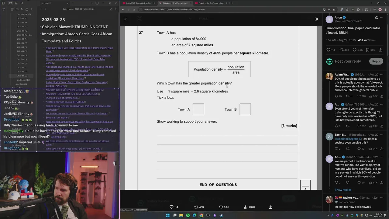This screenshot has width=389, height=219.
Task: Open Obsidian search icon
Action: tap(16, 3)
